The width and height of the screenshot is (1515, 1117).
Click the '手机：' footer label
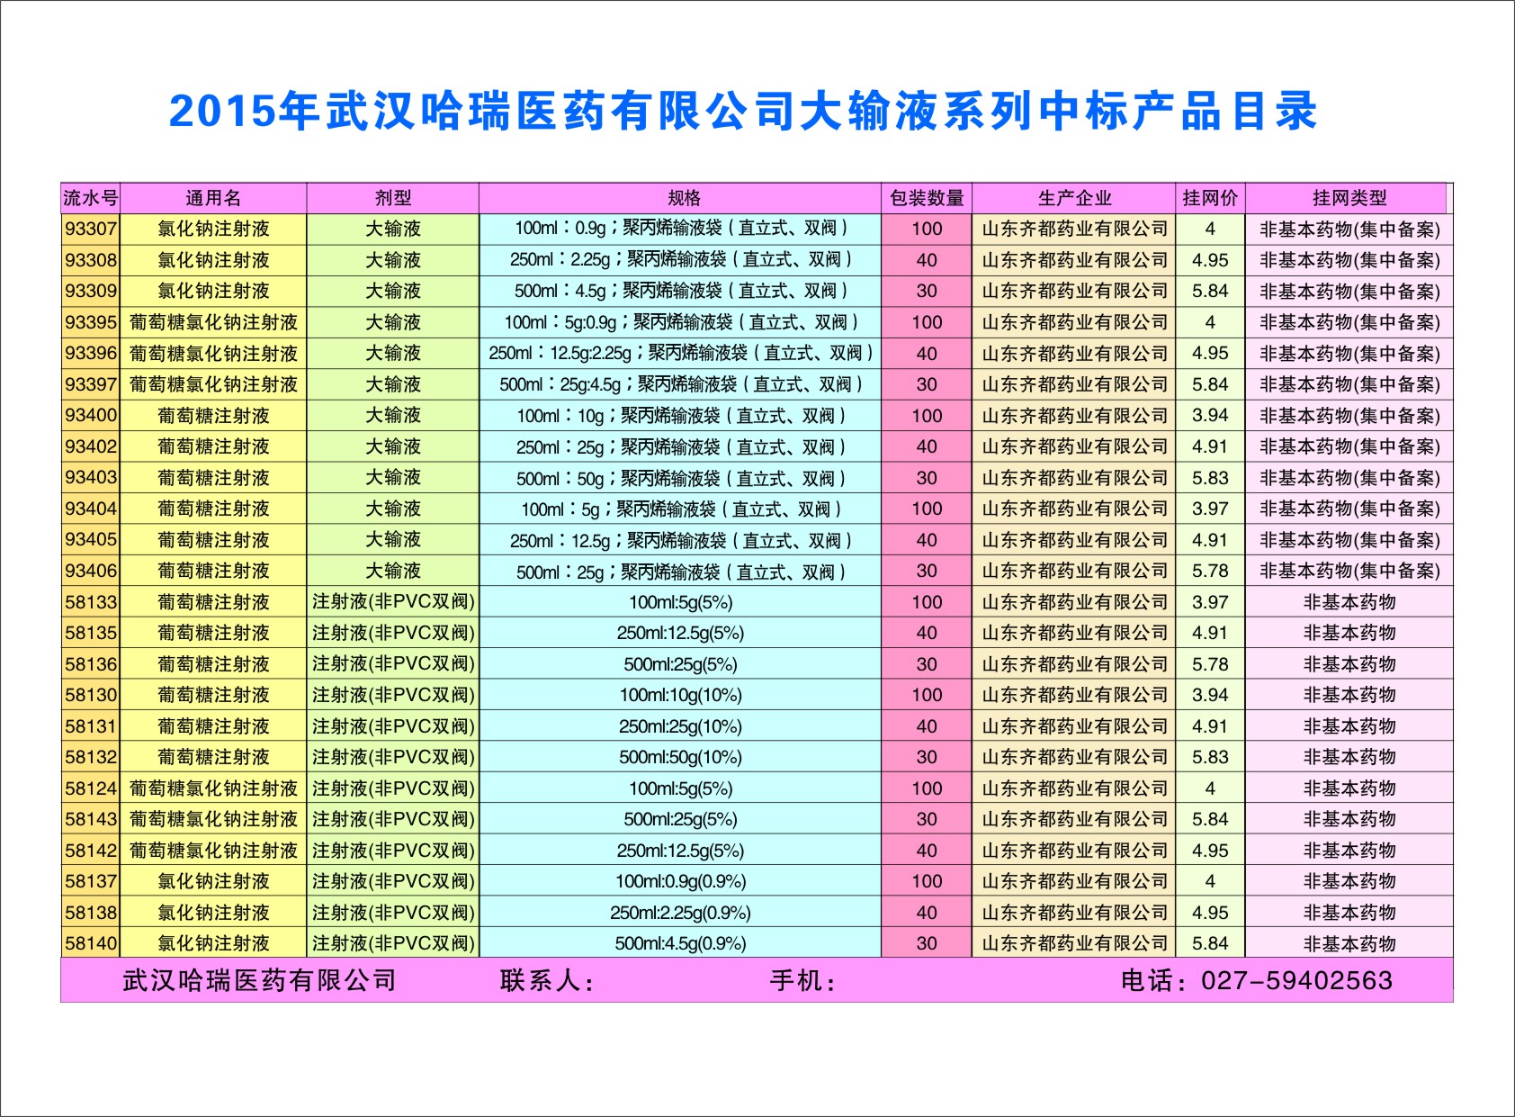(803, 980)
